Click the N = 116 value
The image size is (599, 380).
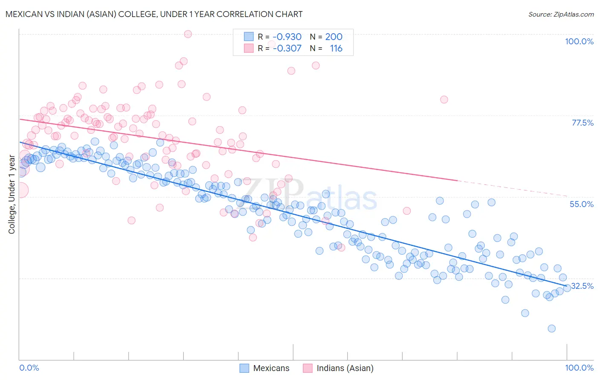(x=326, y=48)
